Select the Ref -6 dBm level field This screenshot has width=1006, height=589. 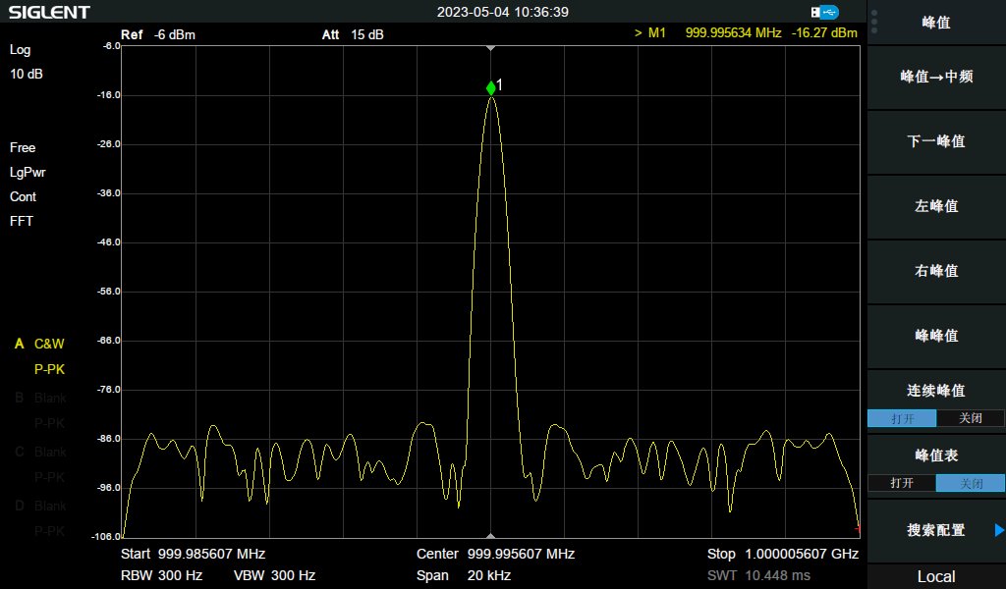158,34
